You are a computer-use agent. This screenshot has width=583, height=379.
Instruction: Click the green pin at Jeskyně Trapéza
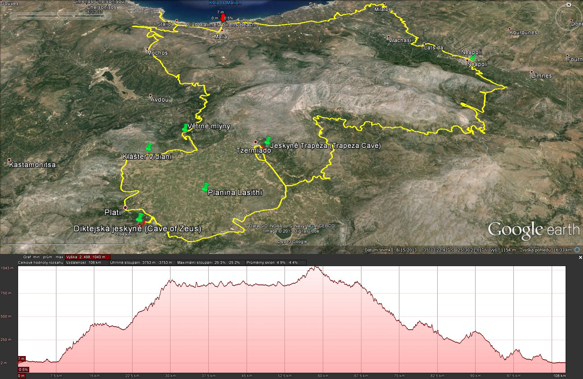point(267,141)
